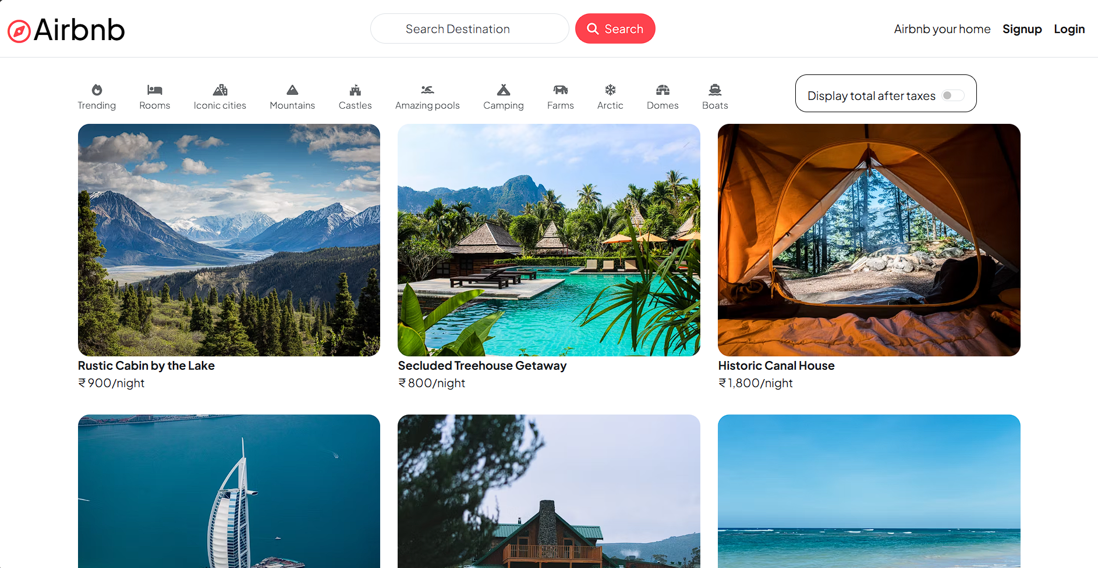Click the ₹1,800/night price
Screen dimensions: 1098x568
point(755,383)
